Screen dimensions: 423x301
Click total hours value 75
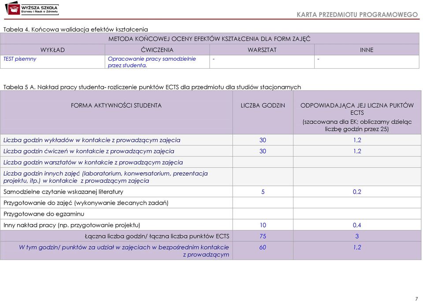263,236
